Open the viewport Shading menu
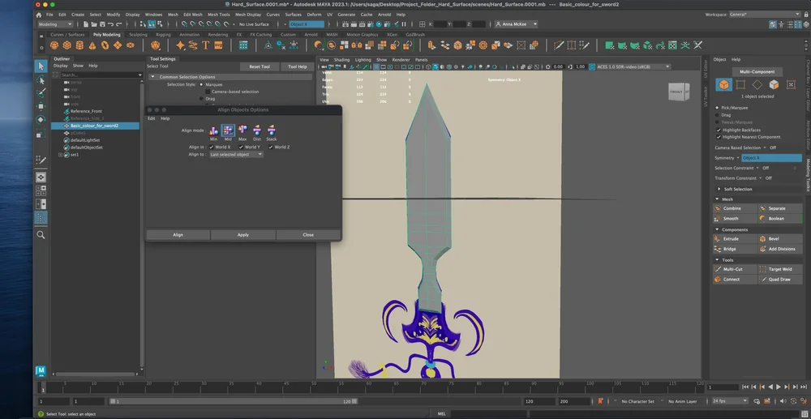Viewport: 811px width, 419px height. pyautogui.click(x=341, y=60)
